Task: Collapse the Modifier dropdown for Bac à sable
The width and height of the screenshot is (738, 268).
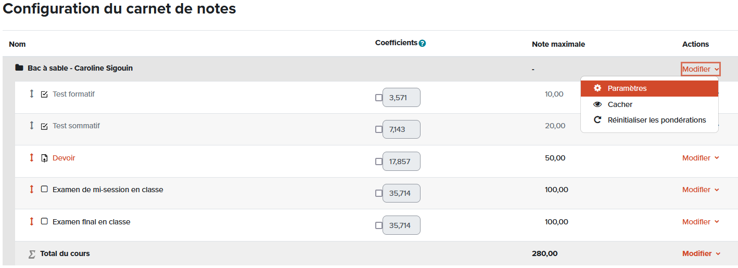Action: coord(701,69)
